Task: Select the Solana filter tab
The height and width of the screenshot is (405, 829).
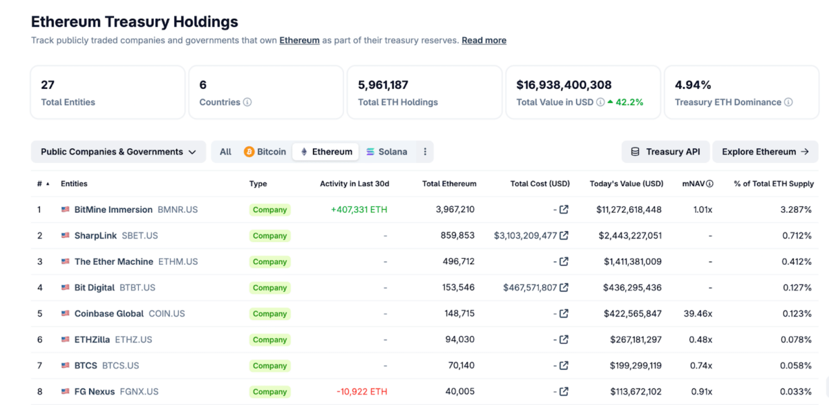Action: tap(387, 151)
